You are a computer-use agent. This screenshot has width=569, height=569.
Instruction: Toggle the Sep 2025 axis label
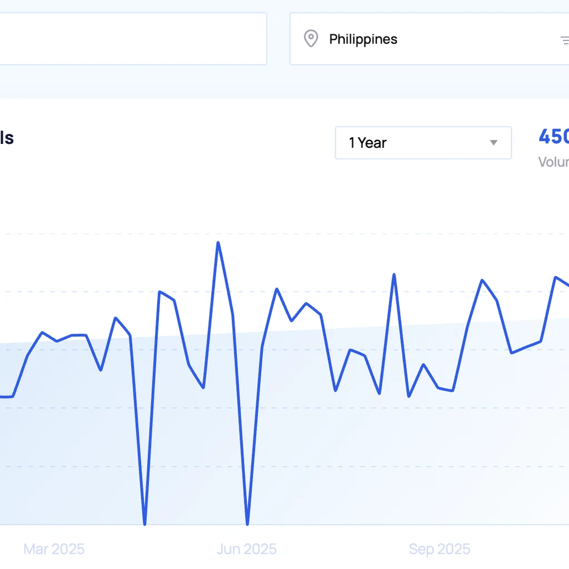click(440, 549)
